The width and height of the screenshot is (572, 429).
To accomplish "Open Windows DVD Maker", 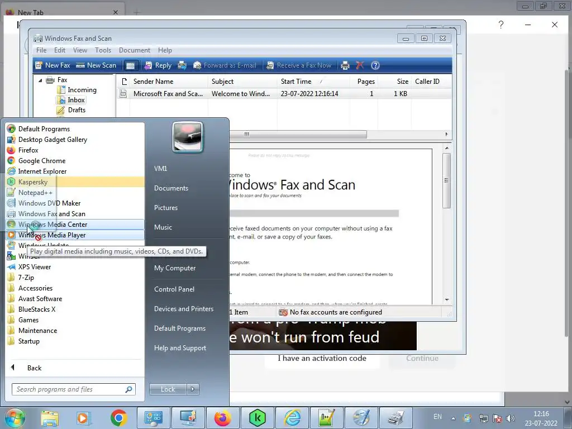I will pos(75,203).
